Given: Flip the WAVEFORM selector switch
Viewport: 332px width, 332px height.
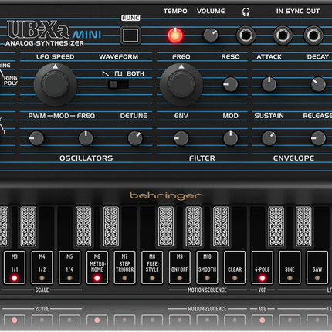Looking at the screenshot, I should pyautogui.click(x=118, y=84).
